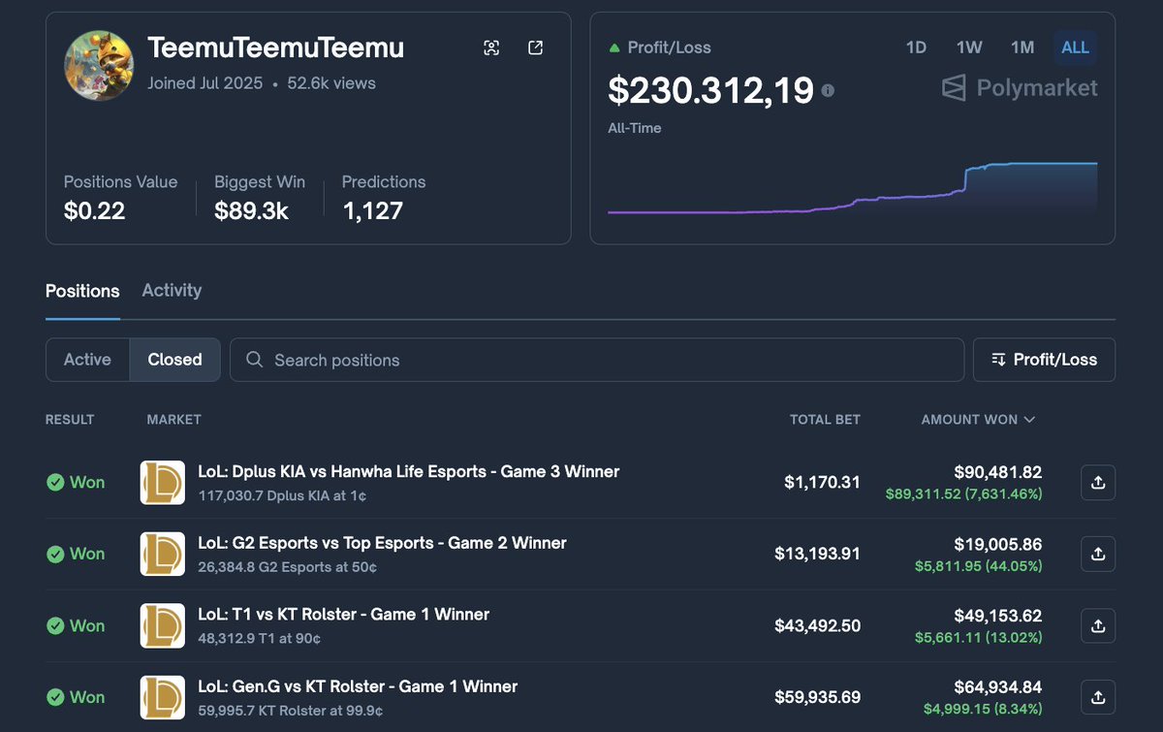Toggle to Closed positions
This screenshot has width=1163, height=732.
pyautogui.click(x=174, y=360)
